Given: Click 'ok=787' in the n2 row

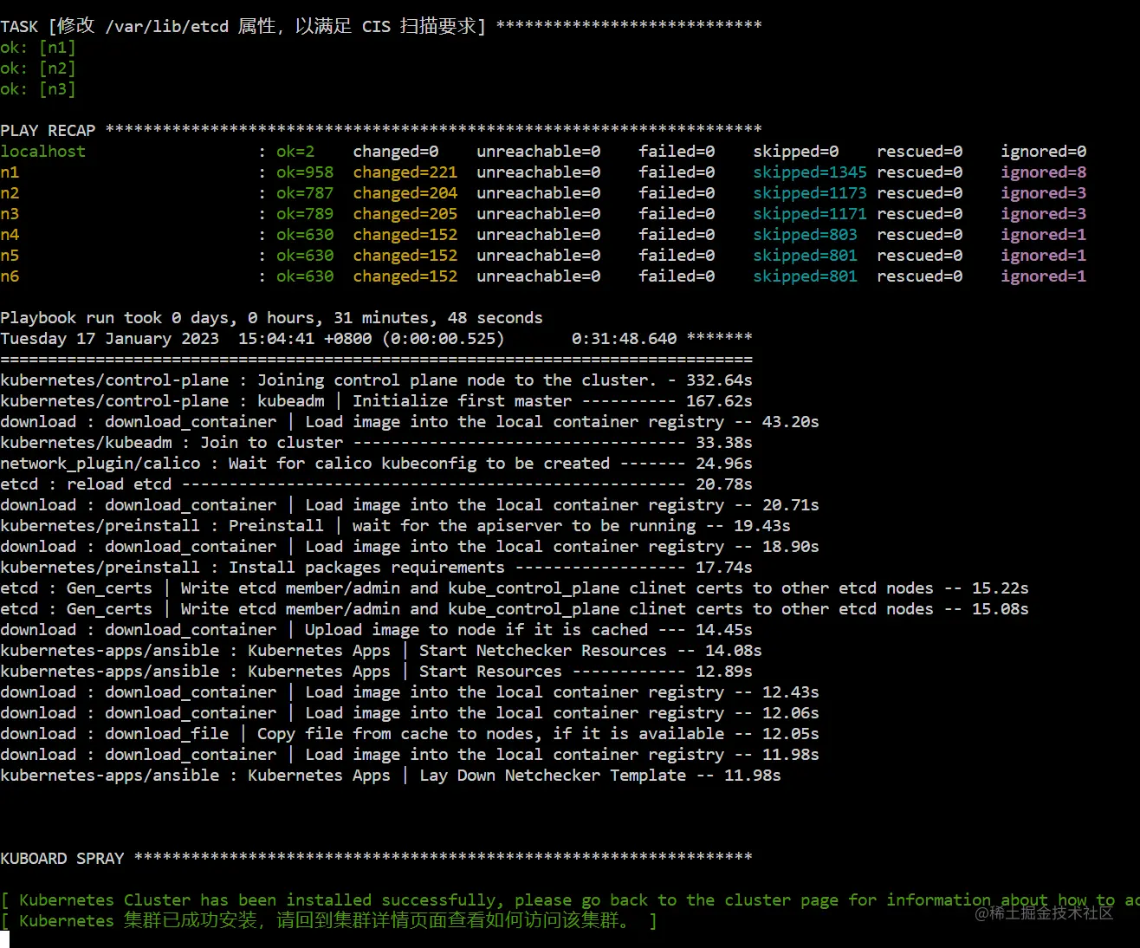Looking at the screenshot, I should tap(305, 193).
